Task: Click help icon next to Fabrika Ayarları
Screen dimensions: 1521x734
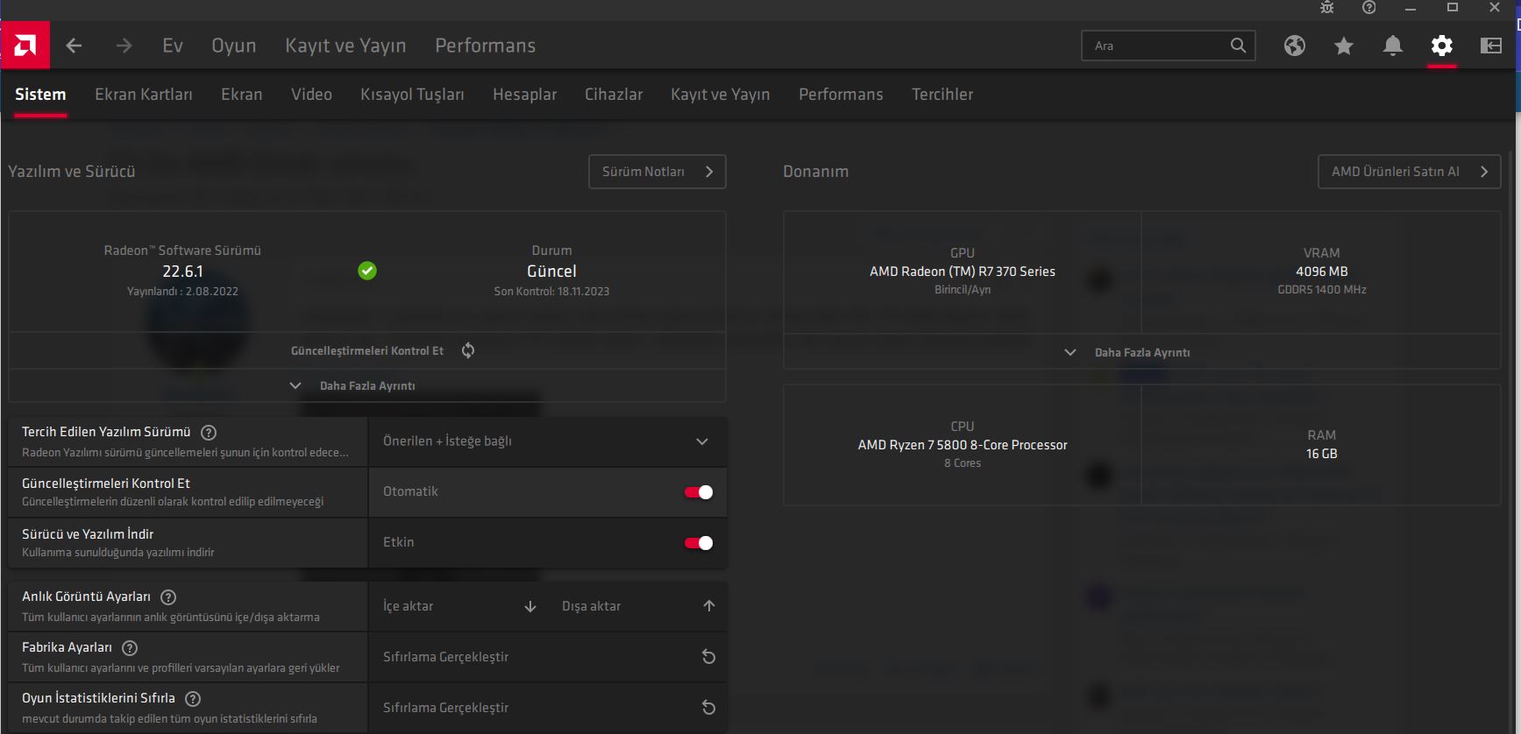Action: [x=130, y=648]
